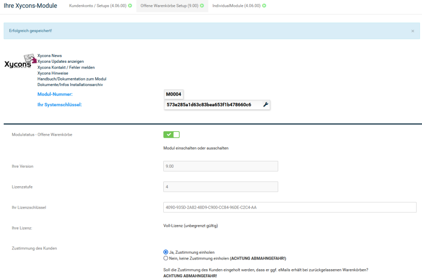
Task: Click the wrench icon beside the system key
Action: 265,105
